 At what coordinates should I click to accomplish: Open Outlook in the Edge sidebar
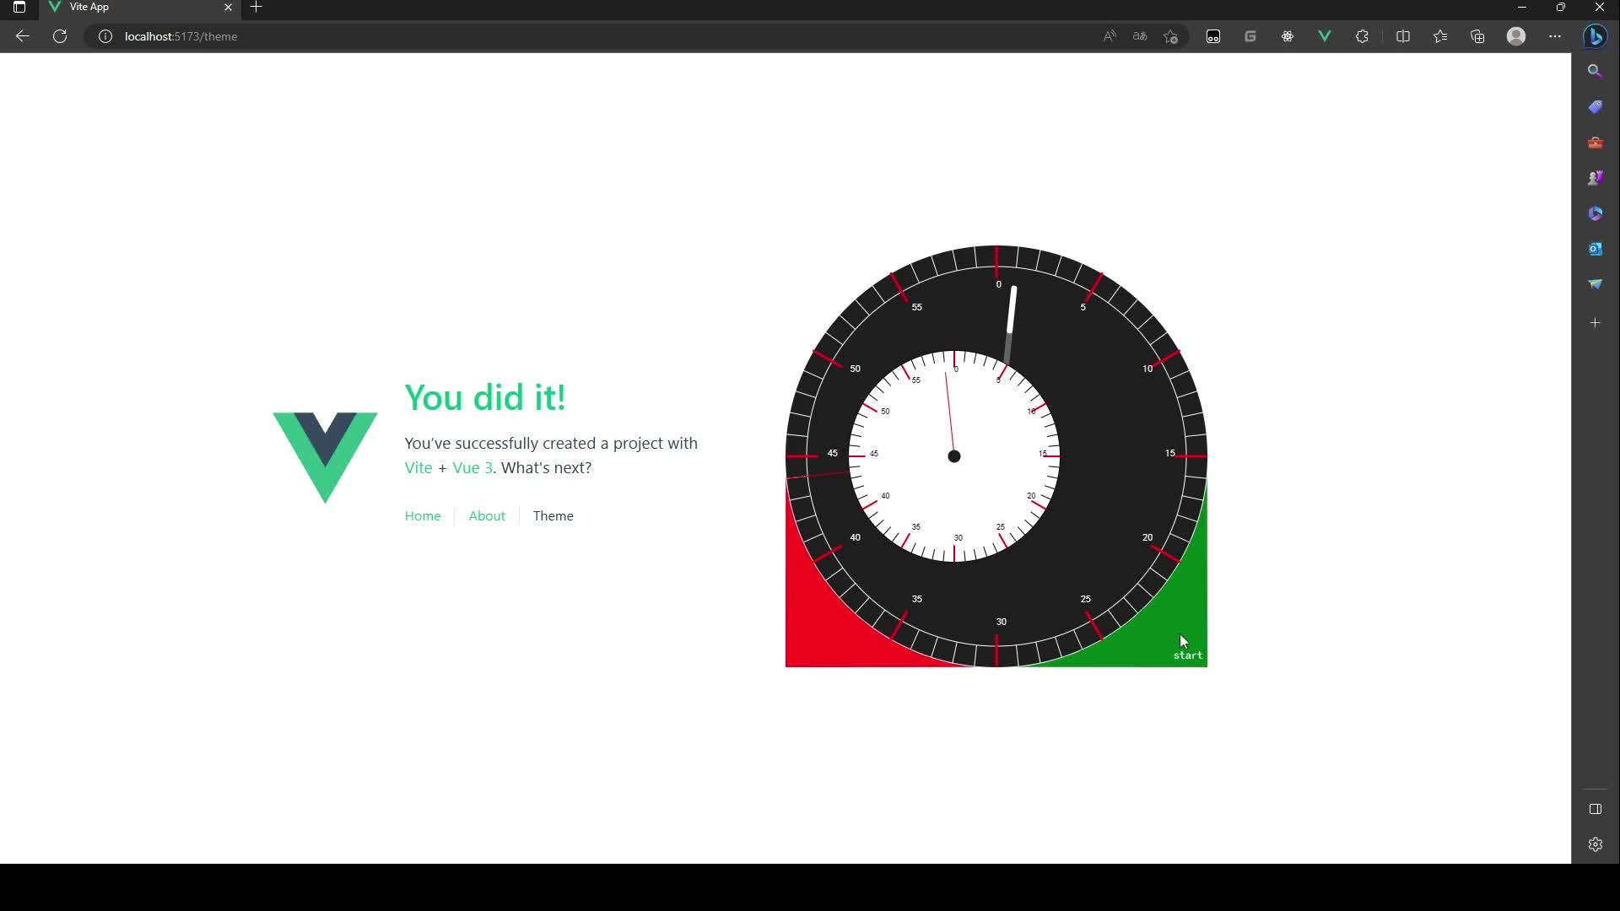click(1595, 249)
